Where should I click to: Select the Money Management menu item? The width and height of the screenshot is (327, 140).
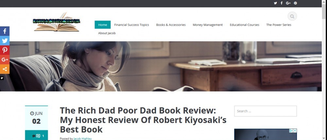pyautogui.click(x=208, y=25)
